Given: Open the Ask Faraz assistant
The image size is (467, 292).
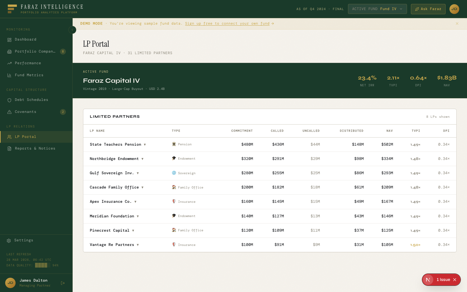Looking at the screenshot, I should click(428, 9).
